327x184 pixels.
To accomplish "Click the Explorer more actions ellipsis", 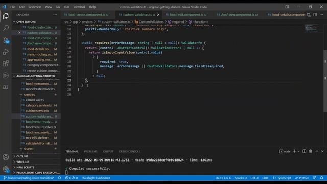I will [55, 15].
